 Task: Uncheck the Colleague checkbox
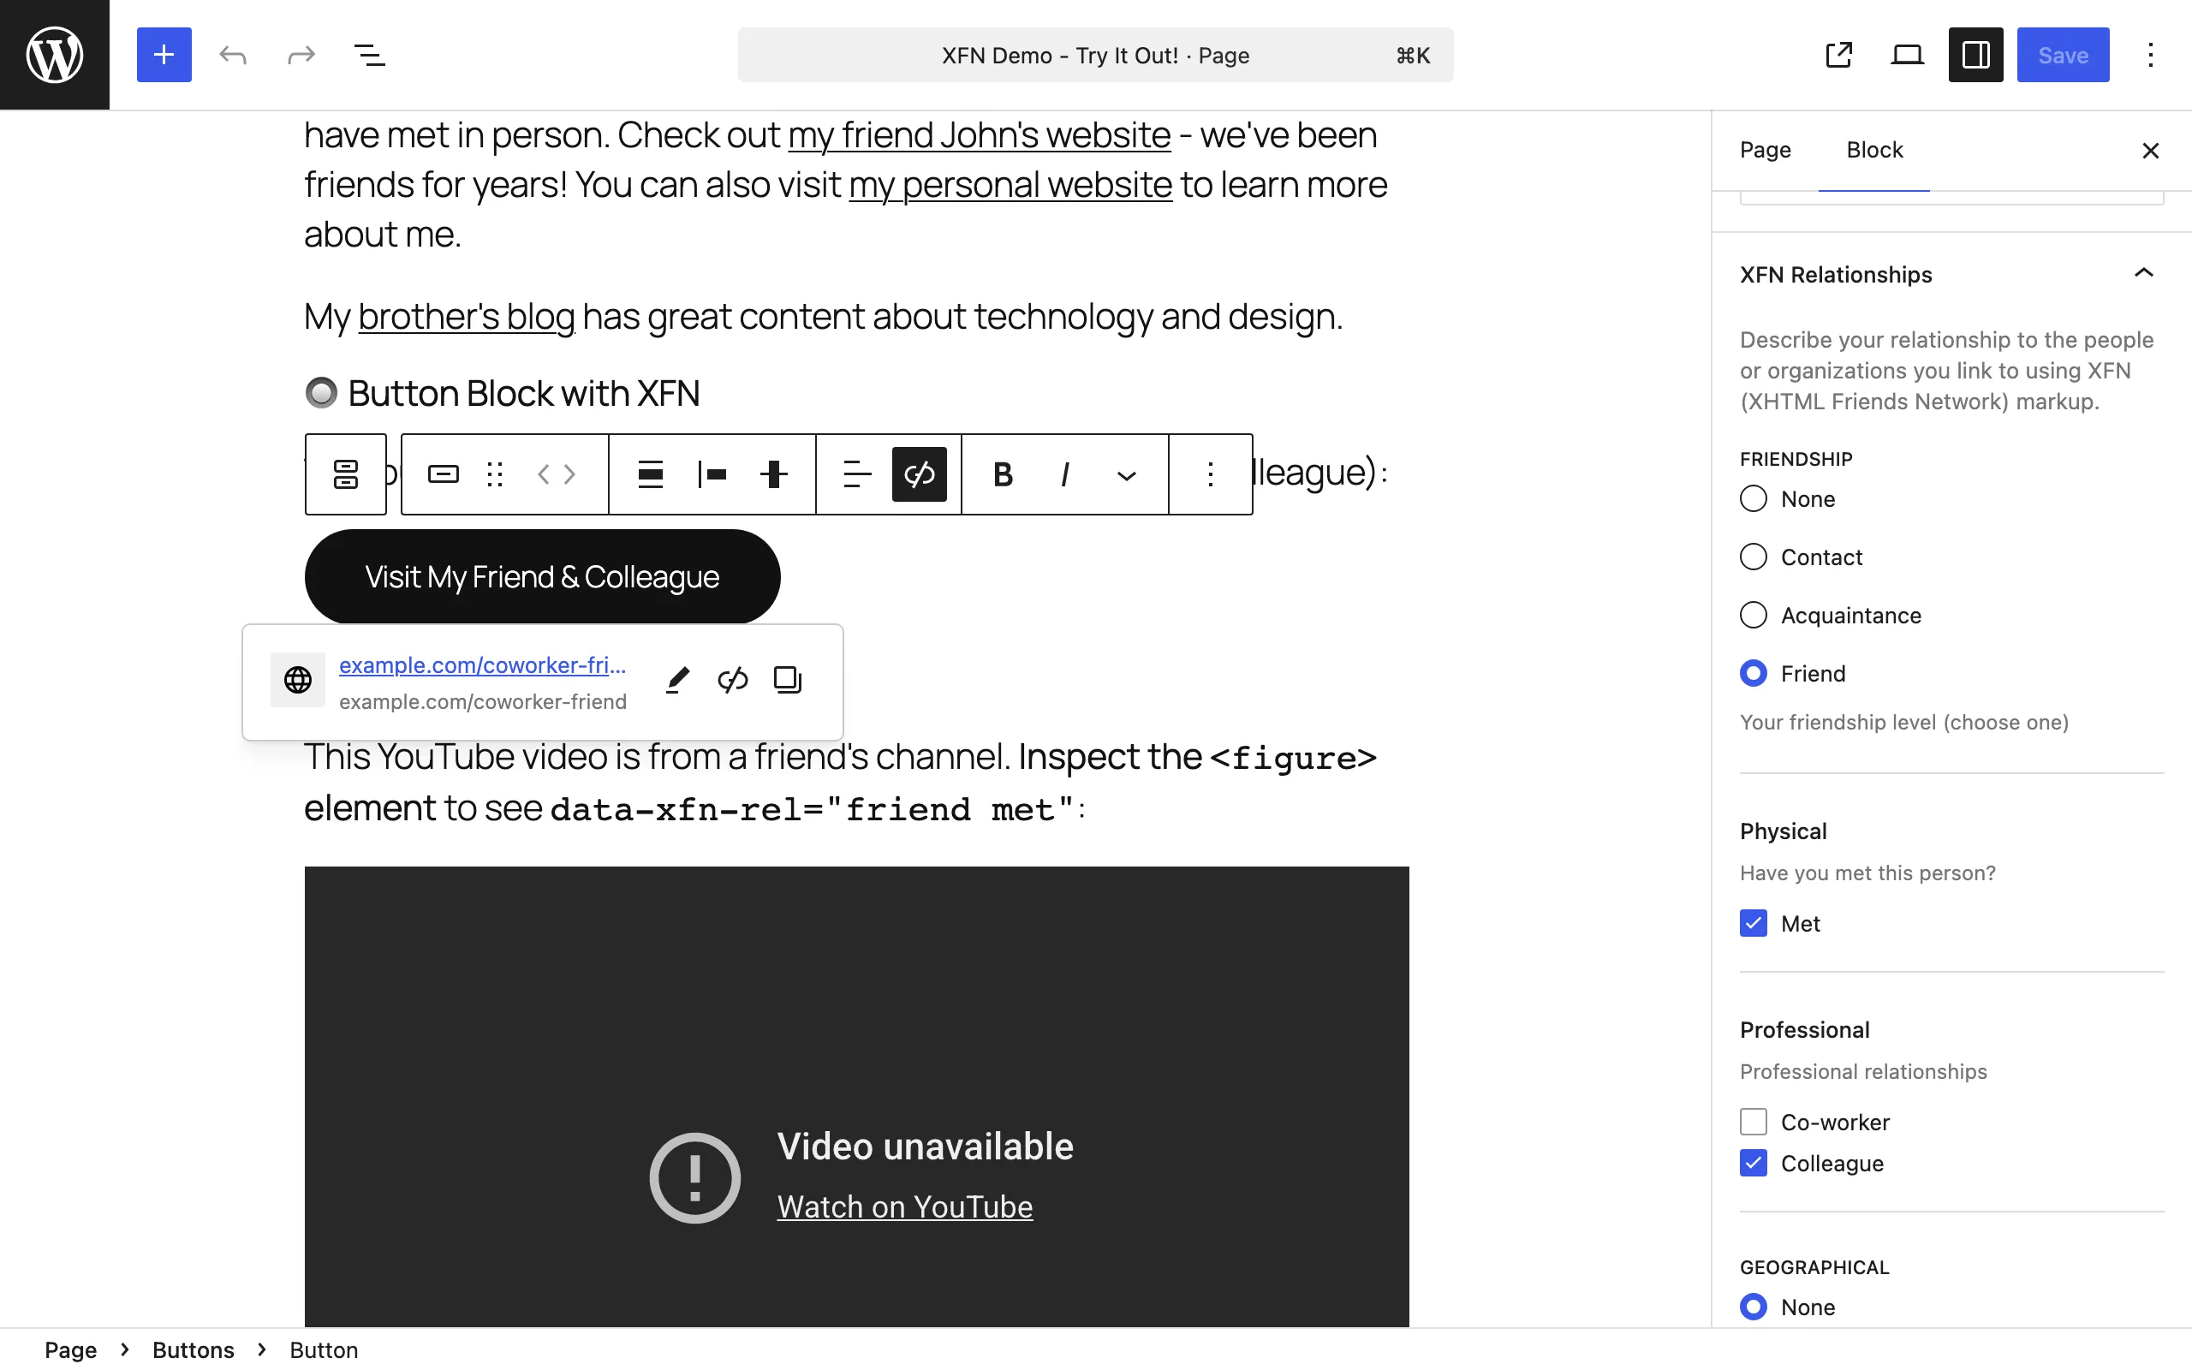pyautogui.click(x=1754, y=1163)
